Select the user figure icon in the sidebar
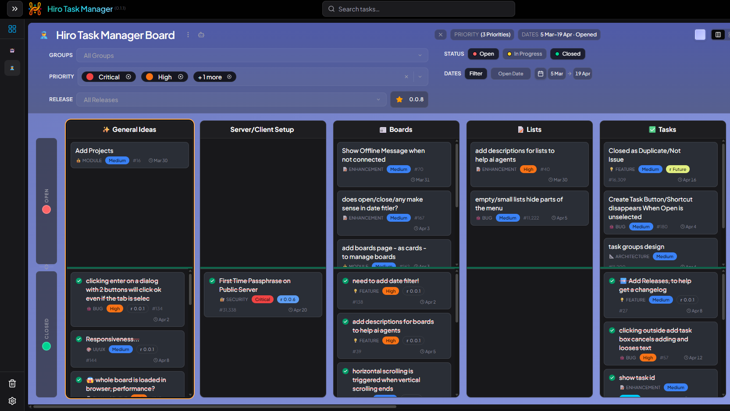730x411 pixels. point(12,68)
